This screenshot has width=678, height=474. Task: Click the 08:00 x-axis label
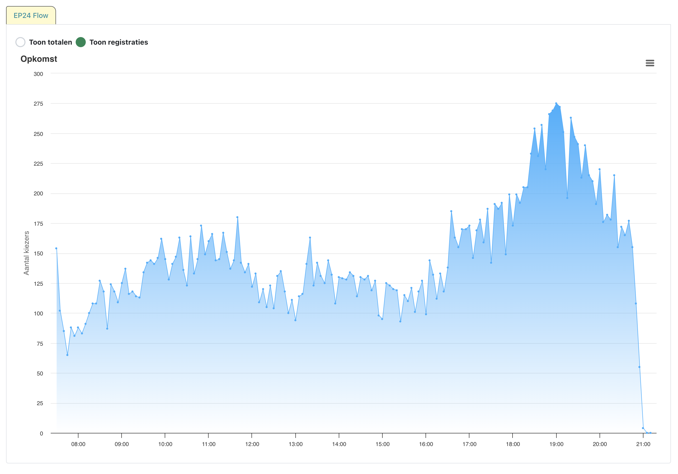pyautogui.click(x=78, y=444)
